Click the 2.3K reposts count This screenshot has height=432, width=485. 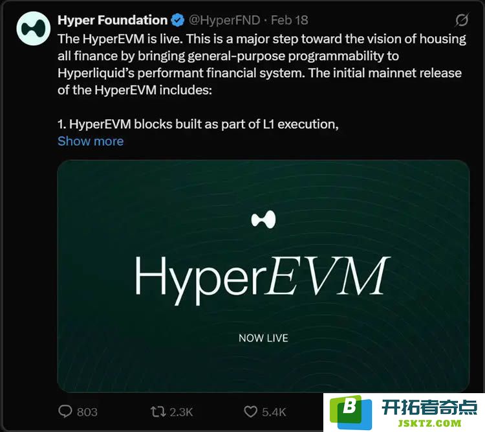(x=181, y=412)
